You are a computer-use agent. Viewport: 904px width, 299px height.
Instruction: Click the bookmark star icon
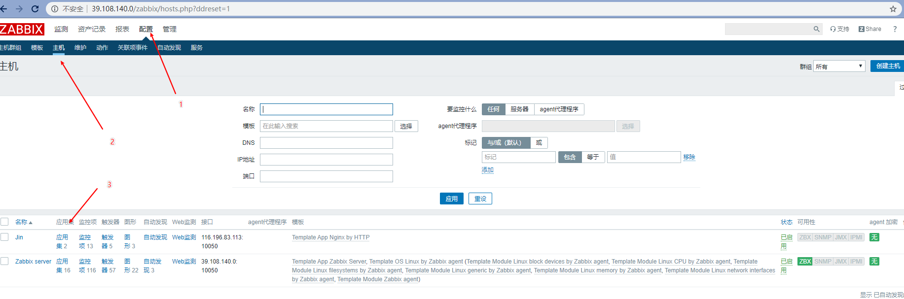pyautogui.click(x=893, y=9)
